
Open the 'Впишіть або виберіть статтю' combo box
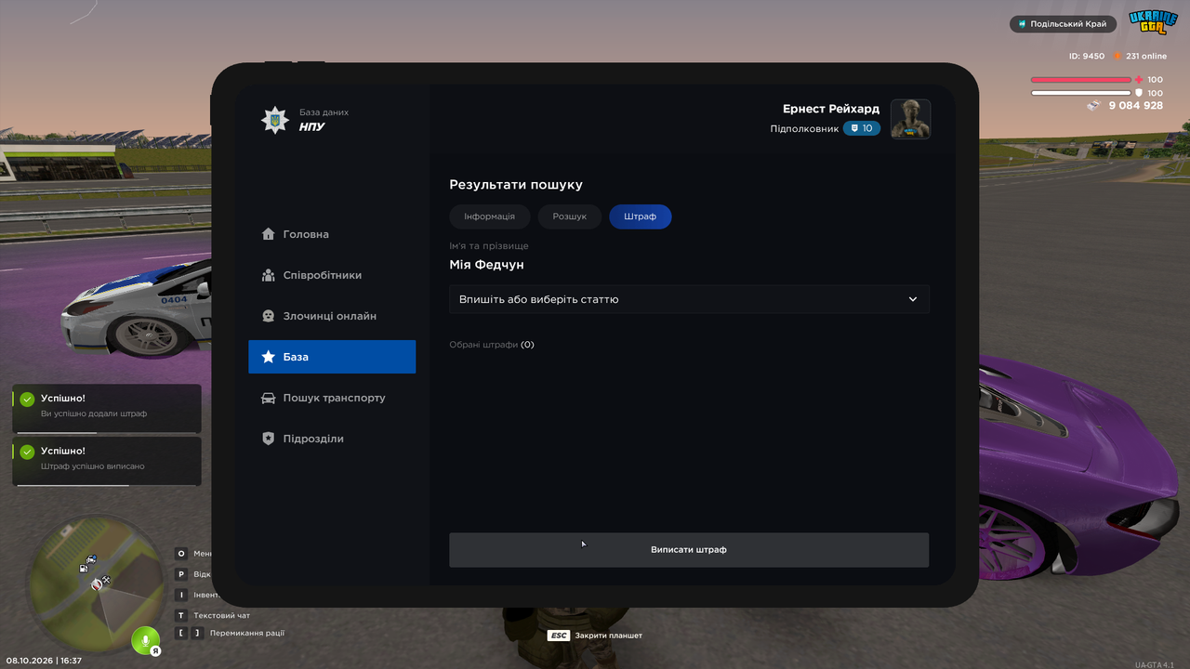coord(689,299)
